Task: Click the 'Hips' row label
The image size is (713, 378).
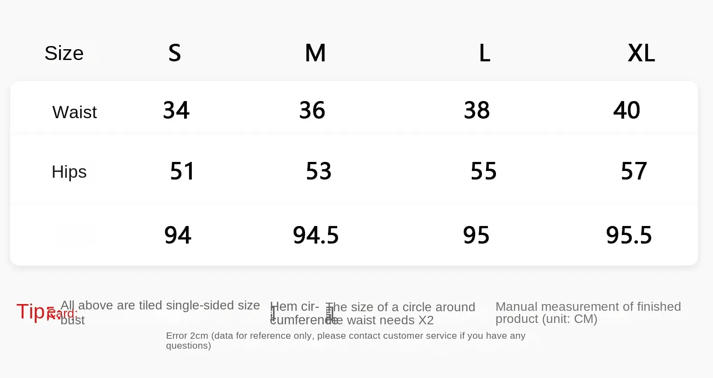Action: [x=69, y=172]
